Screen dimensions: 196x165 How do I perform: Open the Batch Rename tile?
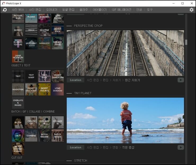(x=44, y=136)
